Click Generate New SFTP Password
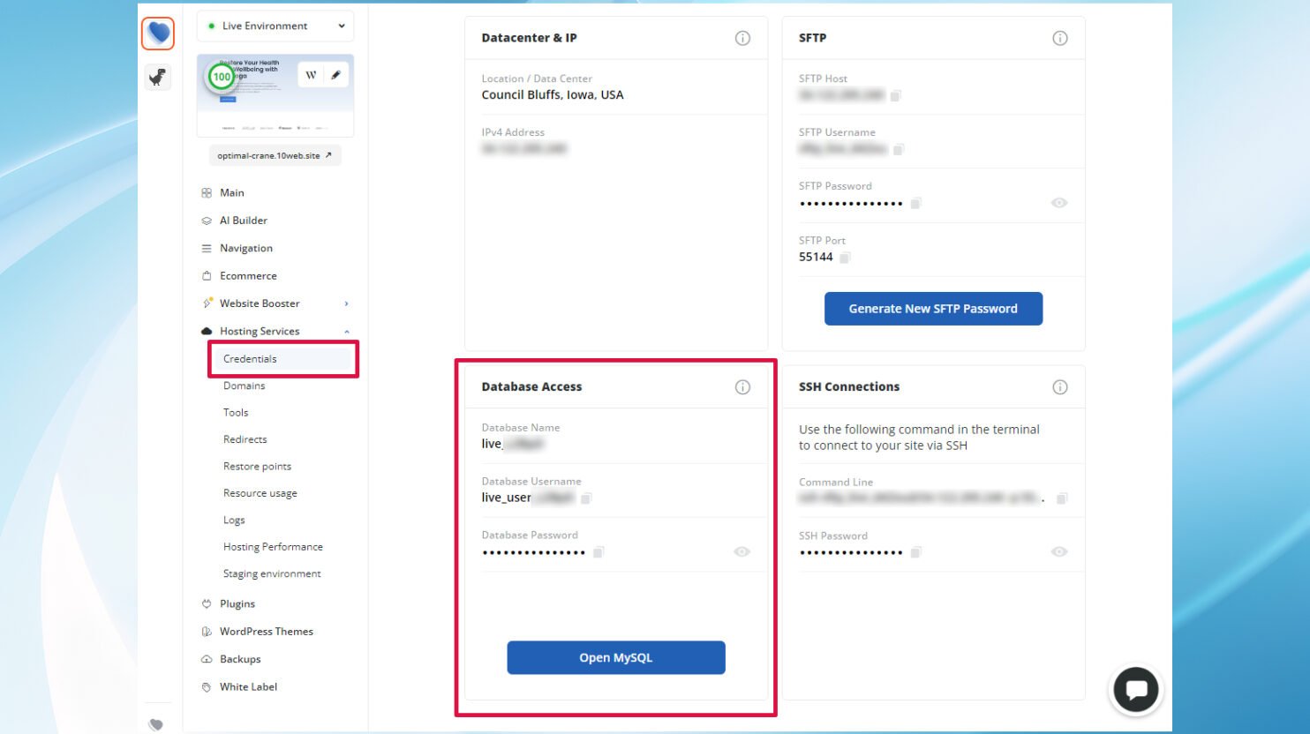1310x734 pixels. coord(933,309)
